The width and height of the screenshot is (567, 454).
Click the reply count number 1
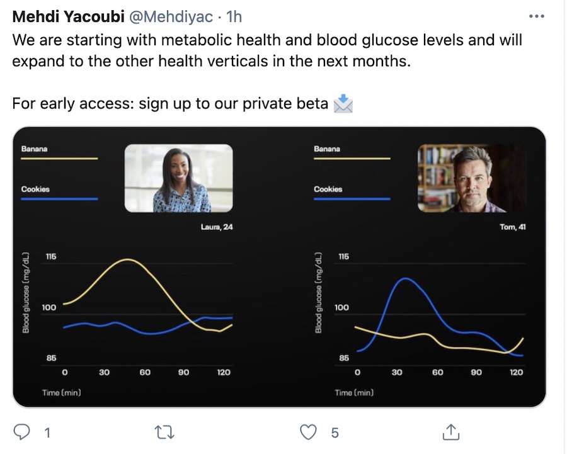[47, 433]
